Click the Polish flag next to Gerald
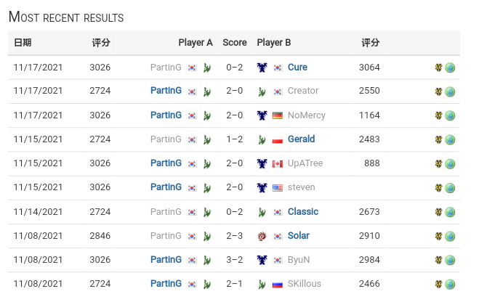 pos(278,139)
